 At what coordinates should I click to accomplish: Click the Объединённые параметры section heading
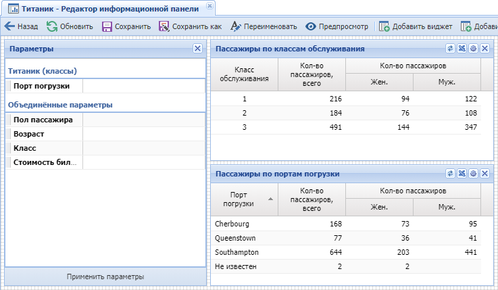click(x=60, y=105)
